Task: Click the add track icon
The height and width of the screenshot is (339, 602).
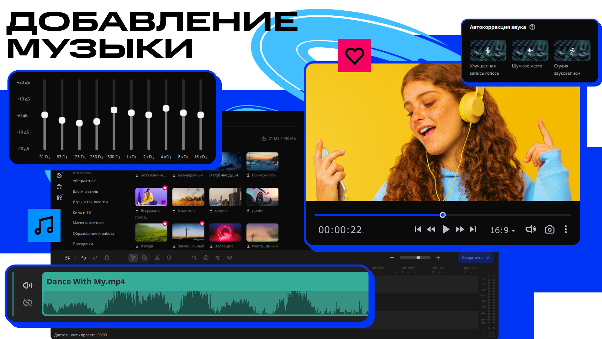Action: (67, 258)
